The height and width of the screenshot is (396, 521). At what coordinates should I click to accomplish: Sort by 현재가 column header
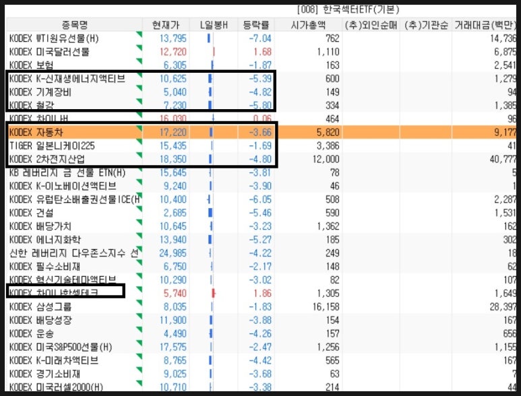click(x=166, y=25)
